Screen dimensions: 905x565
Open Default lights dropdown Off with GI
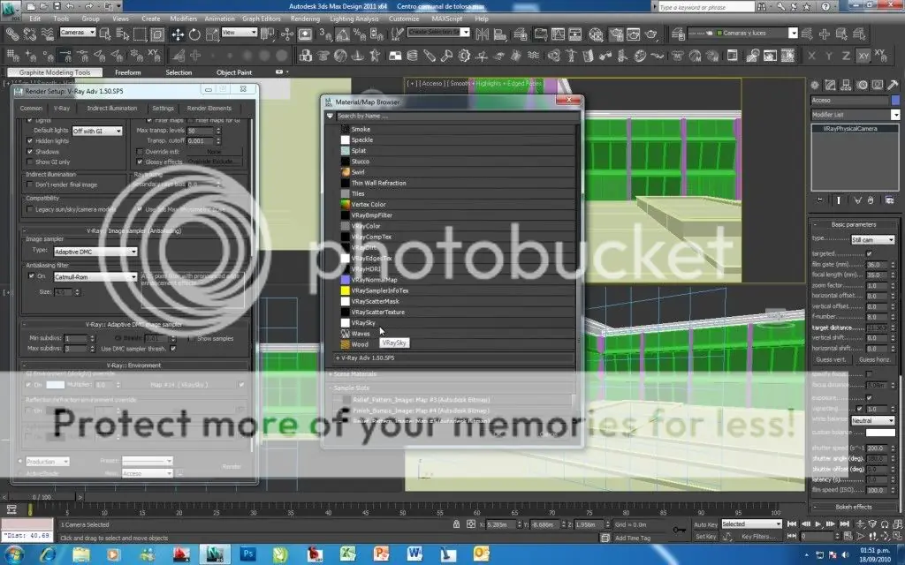(97, 131)
